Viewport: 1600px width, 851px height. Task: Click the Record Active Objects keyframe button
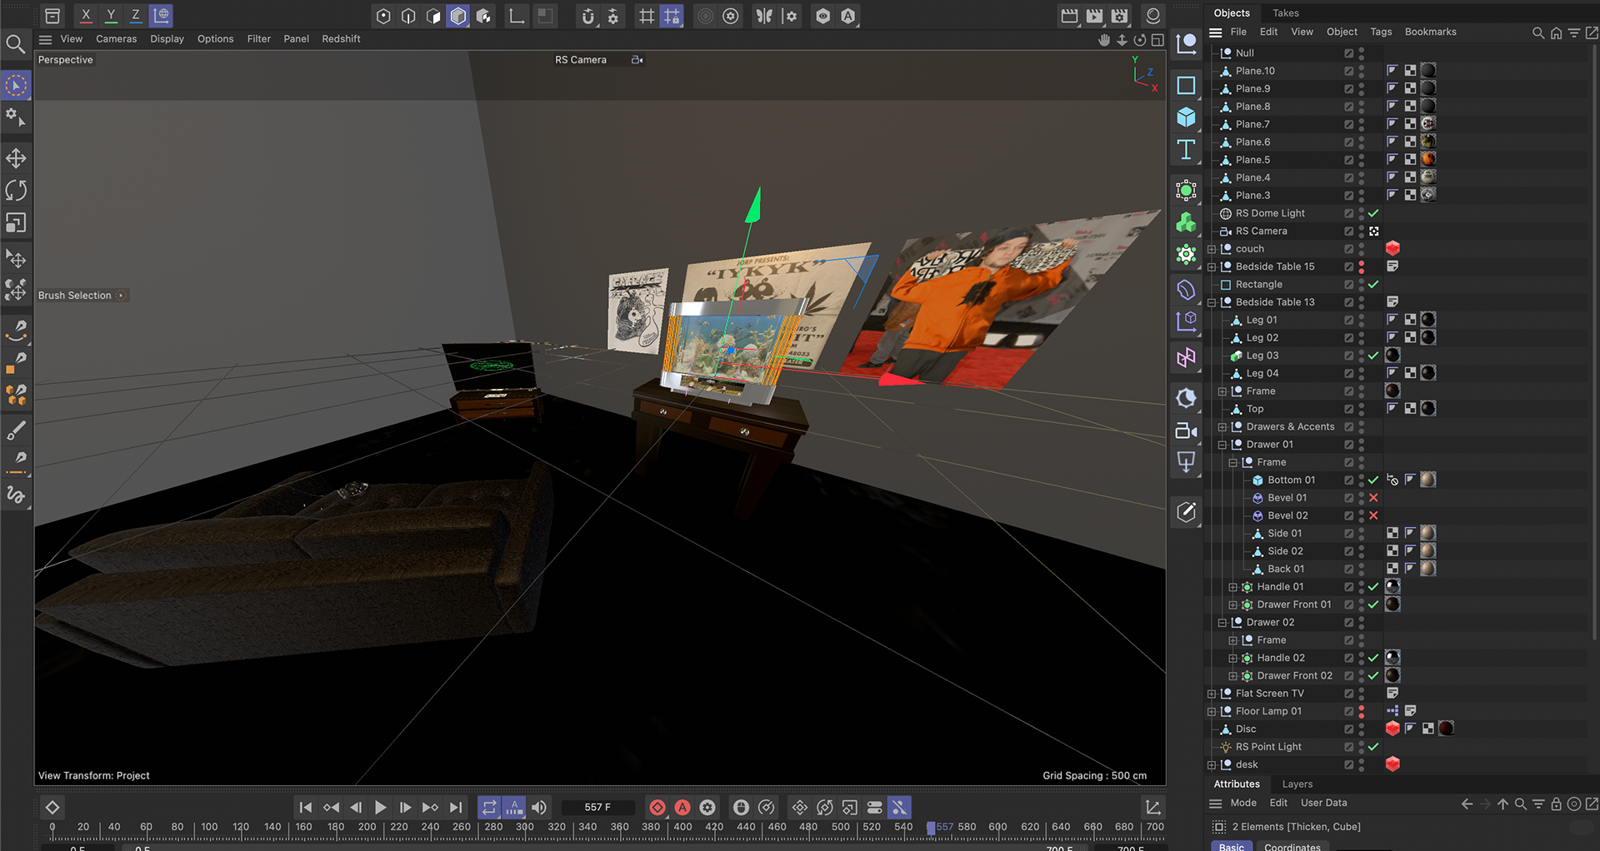point(657,807)
